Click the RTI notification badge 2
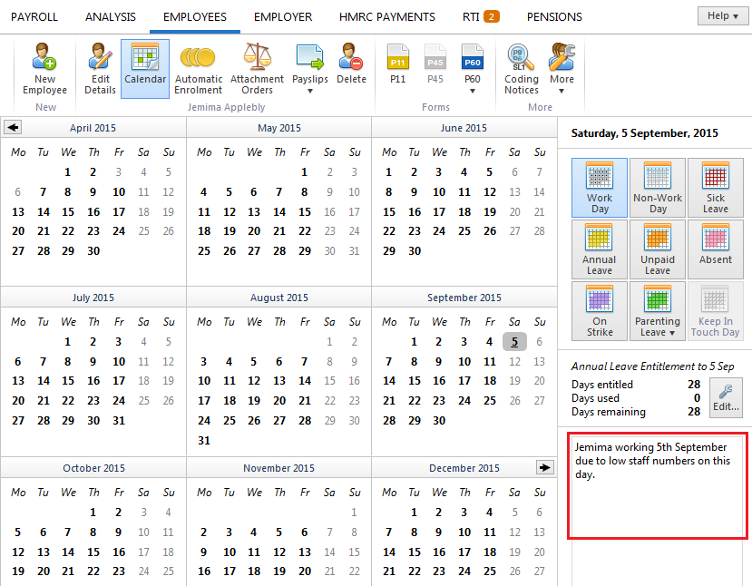Image resolution: width=752 pixels, height=586 pixels. coord(492,17)
